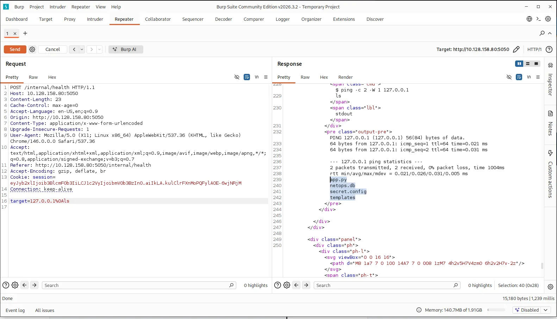The width and height of the screenshot is (557, 319).
Task: Open the Notes side panel icon
Action: click(550, 114)
